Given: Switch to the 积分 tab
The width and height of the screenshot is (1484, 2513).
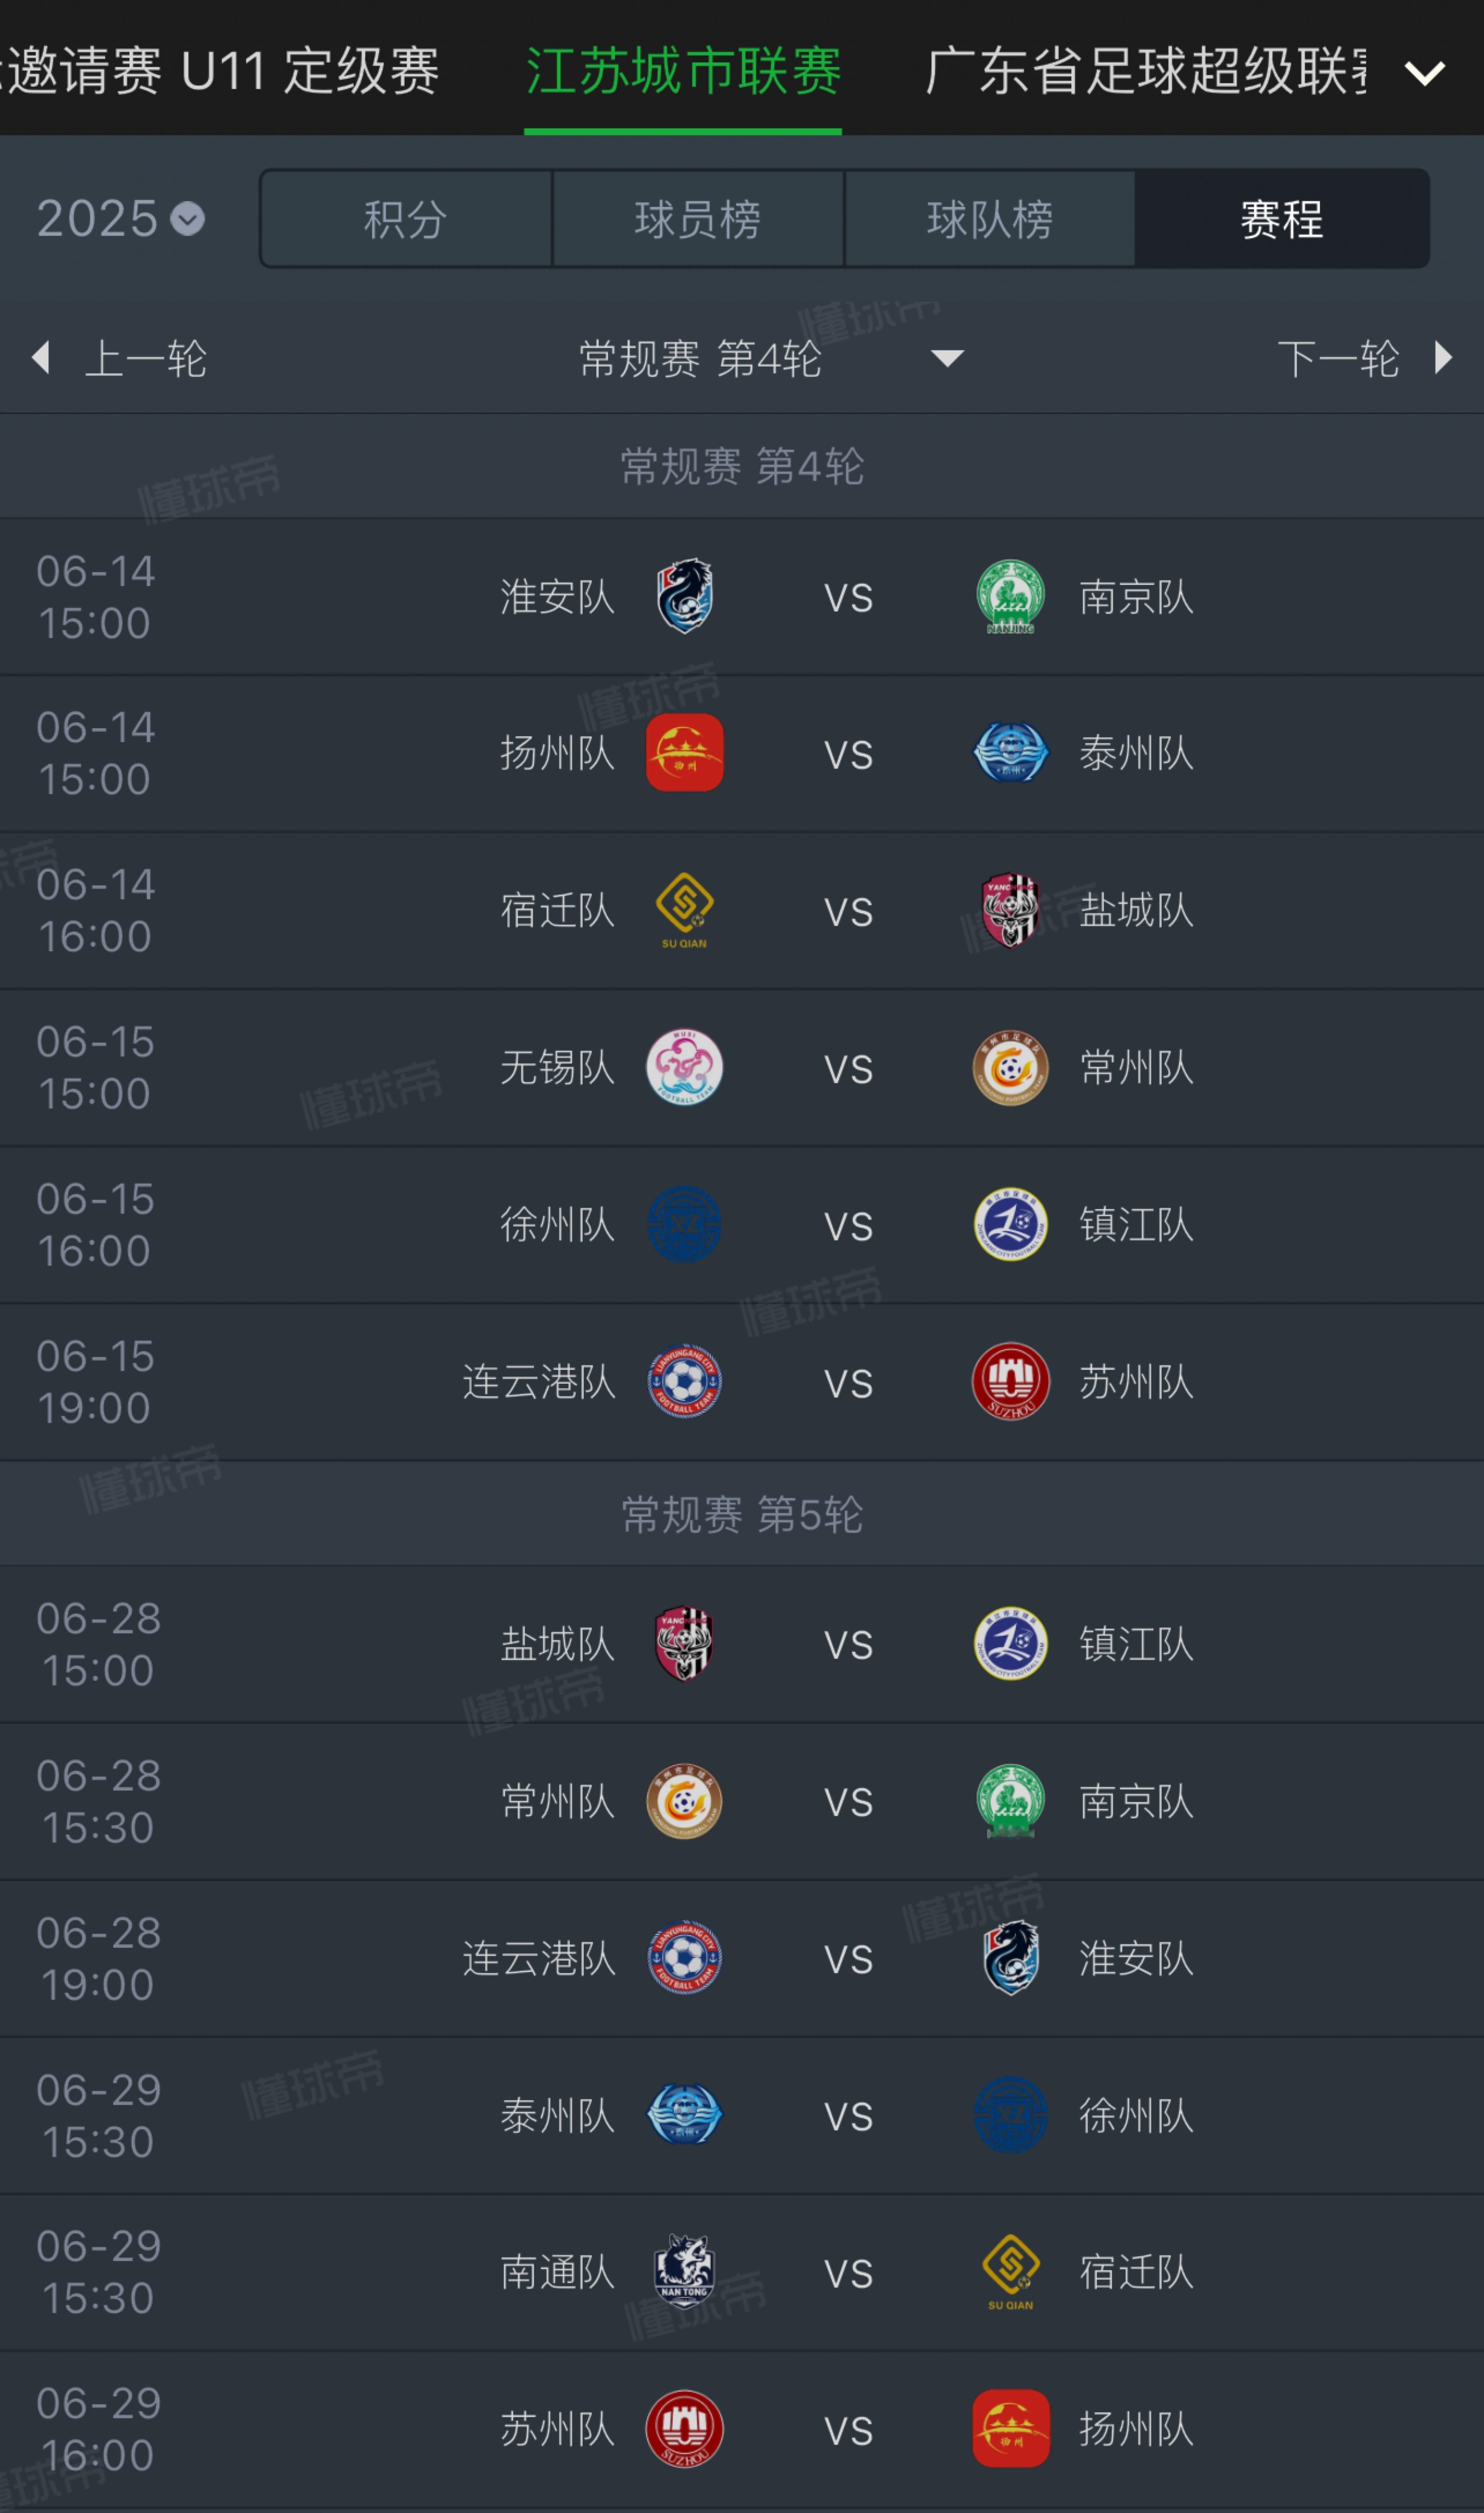Looking at the screenshot, I should [x=406, y=219].
